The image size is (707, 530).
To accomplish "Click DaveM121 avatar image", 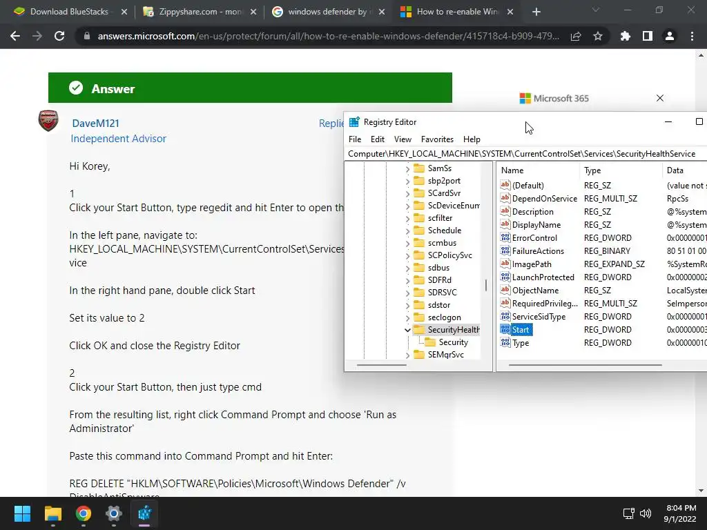I will (48, 121).
